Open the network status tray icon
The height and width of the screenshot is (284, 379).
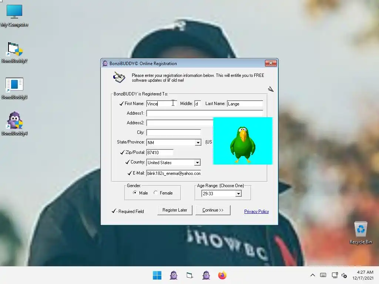(x=335, y=275)
